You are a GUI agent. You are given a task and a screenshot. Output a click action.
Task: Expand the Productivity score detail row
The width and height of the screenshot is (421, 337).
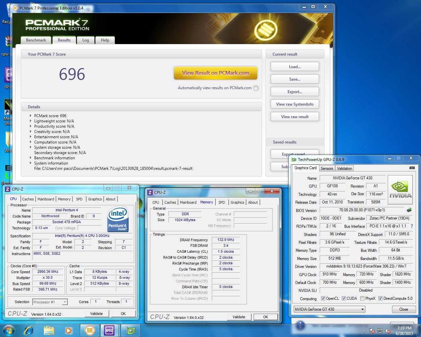pos(31,126)
